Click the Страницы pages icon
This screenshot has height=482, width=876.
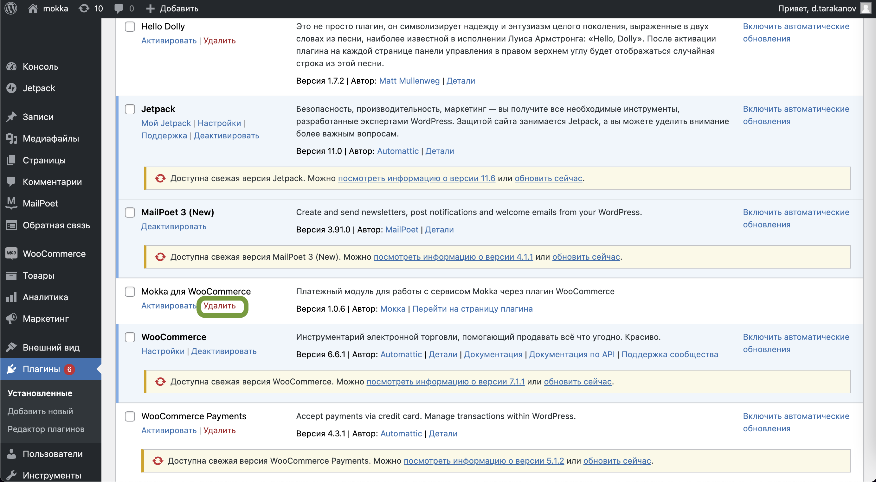[11, 160]
